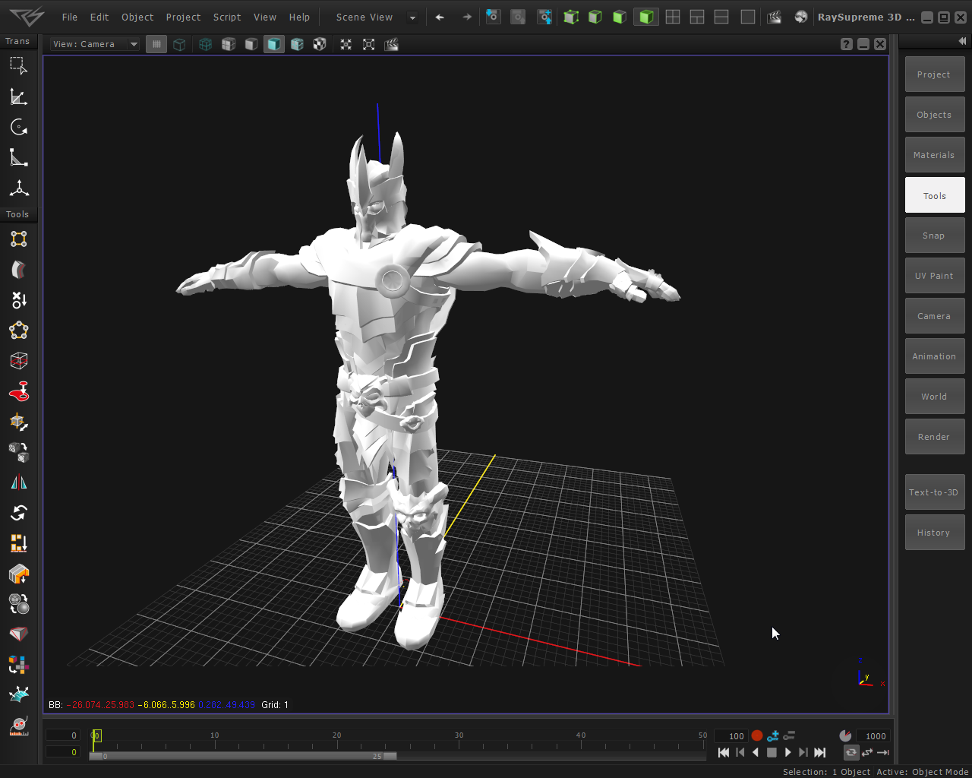Select the rectangle selection tool
The height and width of the screenshot is (778, 972).
click(x=18, y=66)
